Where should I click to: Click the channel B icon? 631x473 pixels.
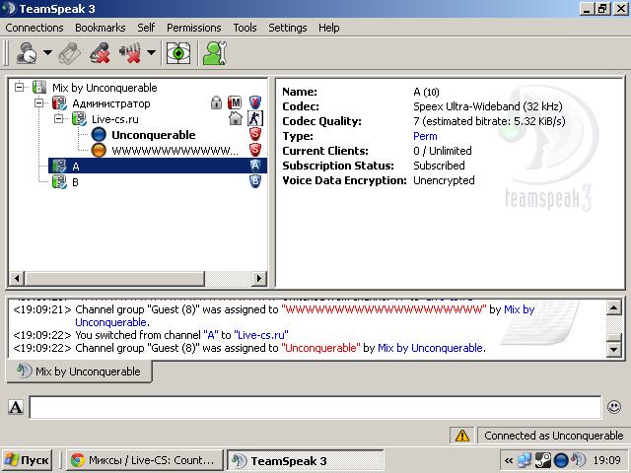click(59, 182)
